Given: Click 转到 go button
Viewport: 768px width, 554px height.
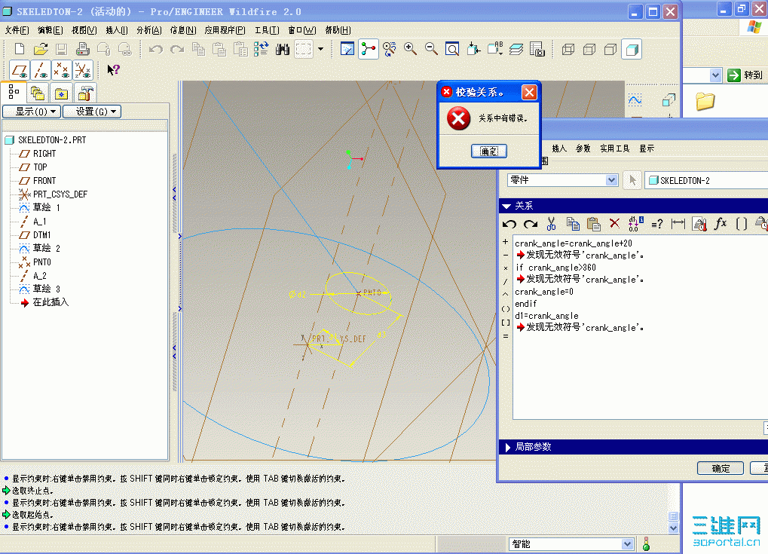Looking at the screenshot, I should click(x=745, y=75).
